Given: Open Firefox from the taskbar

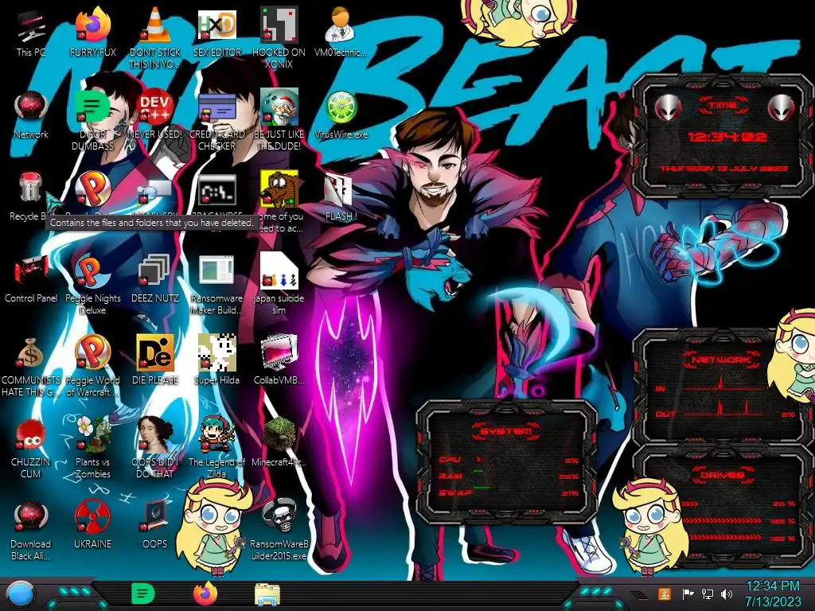Looking at the screenshot, I should pyautogui.click(x=205, y=593).
